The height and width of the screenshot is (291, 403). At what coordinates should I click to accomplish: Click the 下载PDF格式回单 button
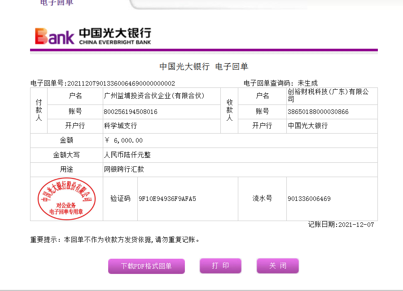point(146,266)
